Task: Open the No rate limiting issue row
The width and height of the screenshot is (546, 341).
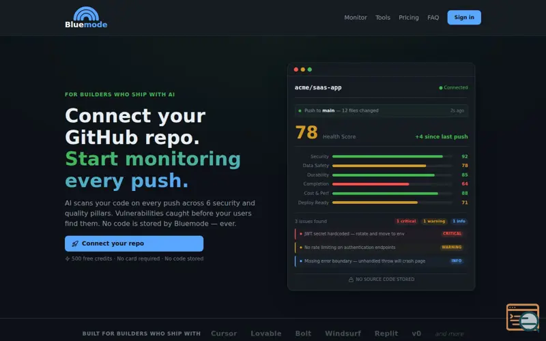Action: click(382, 248)
